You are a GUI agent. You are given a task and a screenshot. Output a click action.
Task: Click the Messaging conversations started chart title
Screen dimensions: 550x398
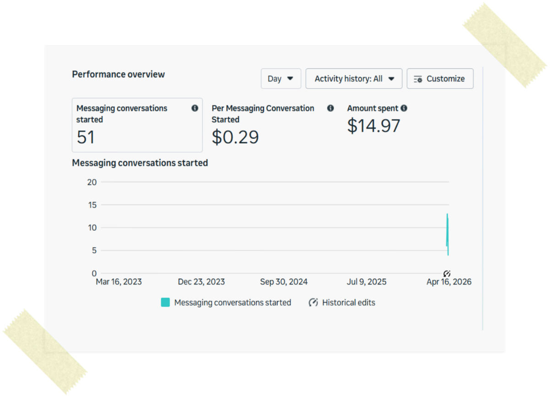(140, 163)
